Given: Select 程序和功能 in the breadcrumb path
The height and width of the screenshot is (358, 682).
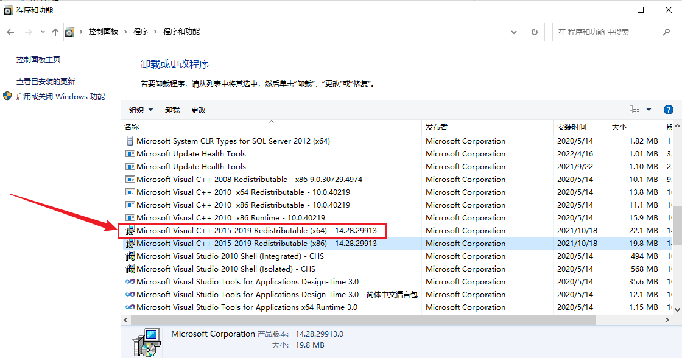Looking at the screenshot, I should click(x=181, y=32).
